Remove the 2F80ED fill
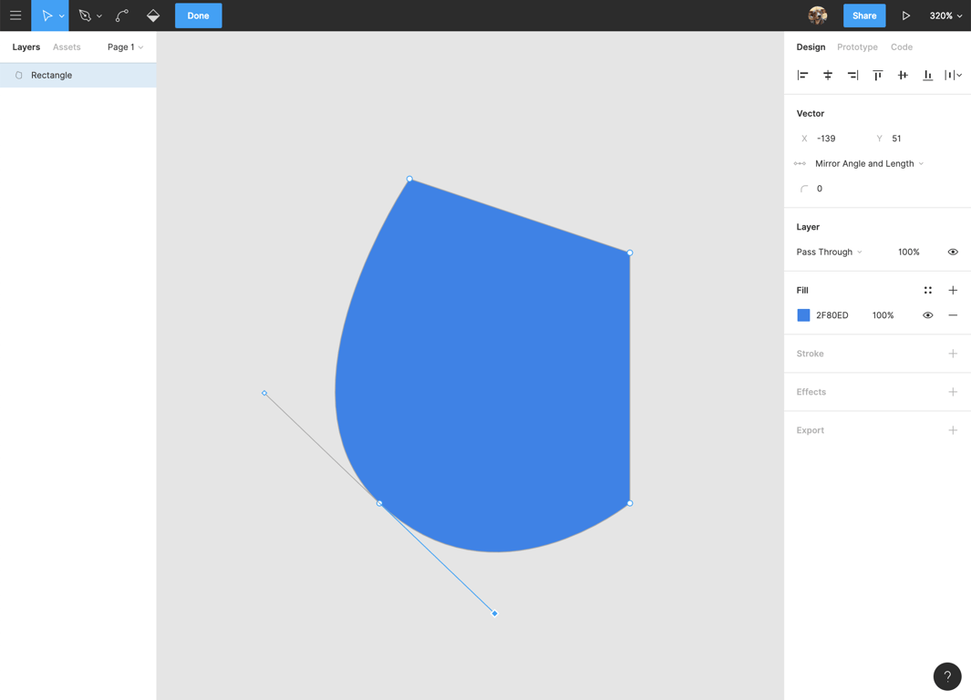The height and width of the screenshot is (700, 971). (x=953, y=315)
